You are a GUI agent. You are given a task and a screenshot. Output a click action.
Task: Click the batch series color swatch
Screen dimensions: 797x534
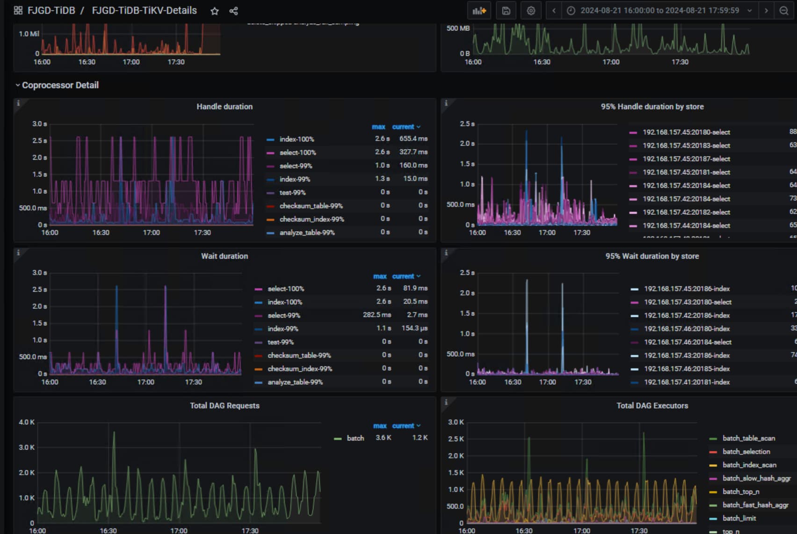pyautogui.click(x=338, y=439)
